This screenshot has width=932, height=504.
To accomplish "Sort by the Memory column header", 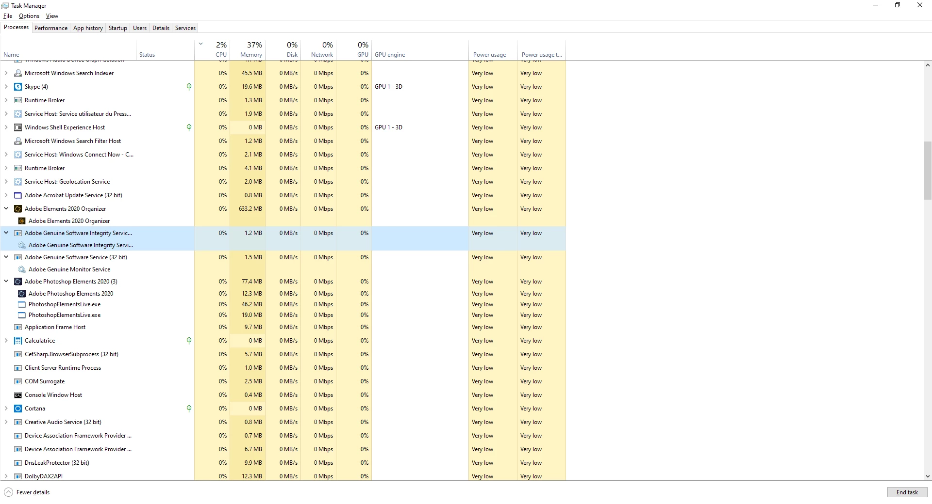I will [x=248, y=50].
